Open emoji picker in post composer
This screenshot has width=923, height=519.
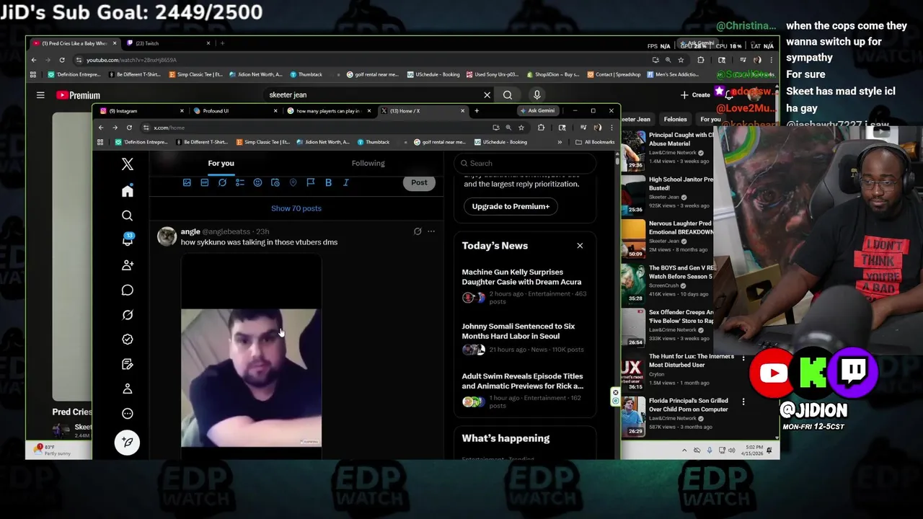tap(257, 183)
